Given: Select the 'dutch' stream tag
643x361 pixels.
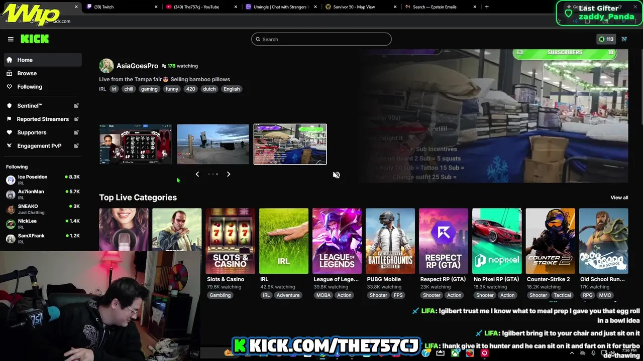Looking at the screenshot, I should coord(209,89).
